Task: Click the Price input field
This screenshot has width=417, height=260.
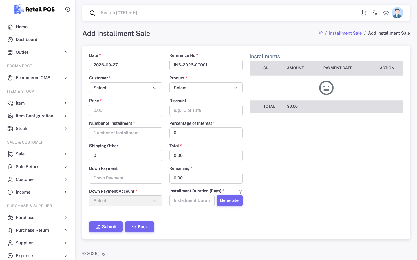Action: [x=126, y=110]
